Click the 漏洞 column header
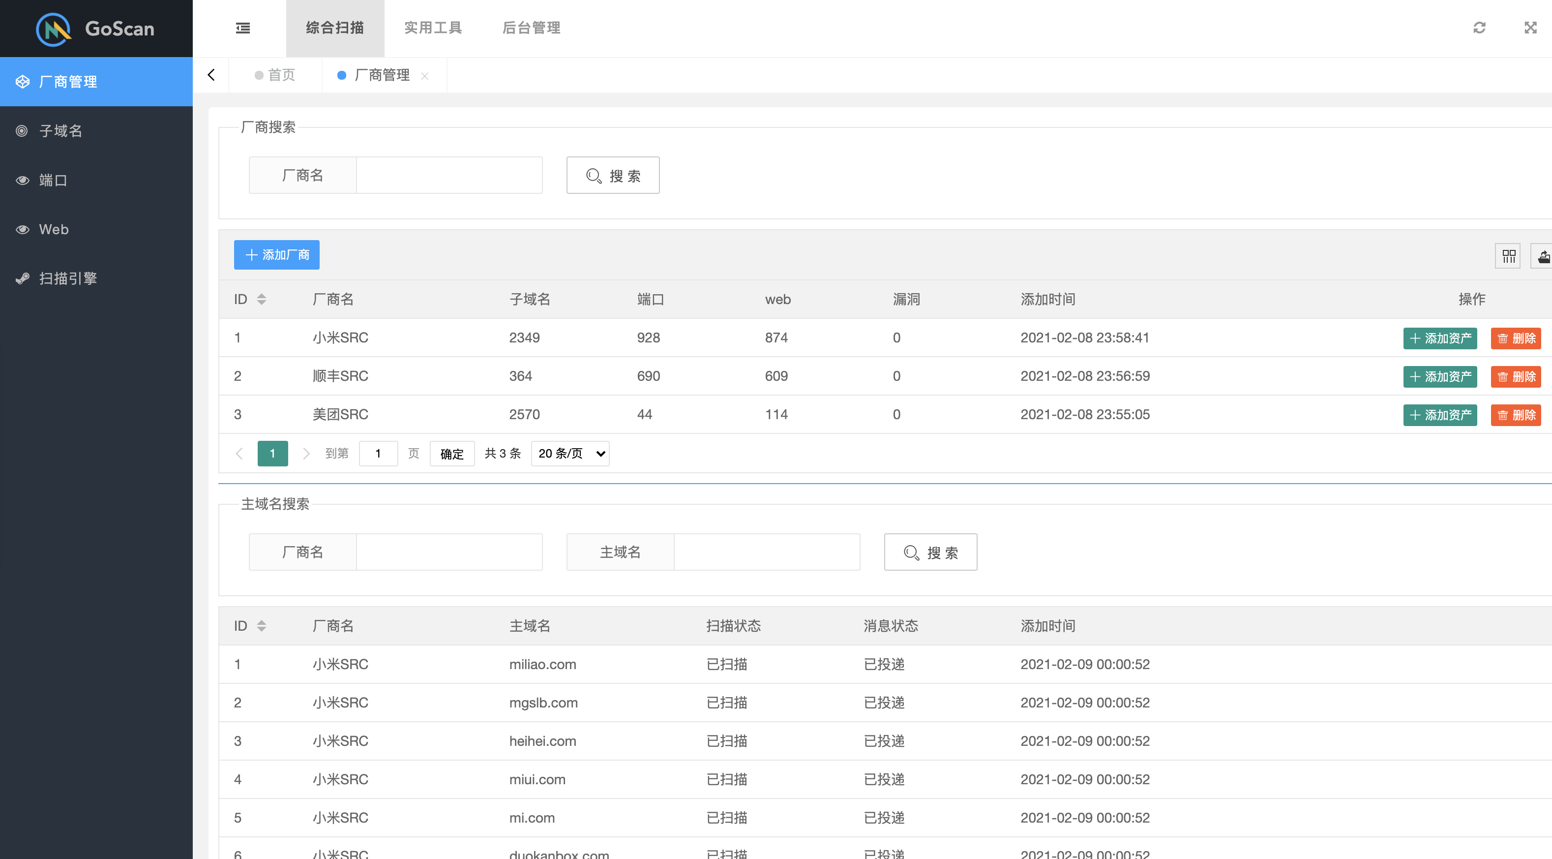Image resolution: width=1552 pixels, height=859 pixels. coord(906,299)
